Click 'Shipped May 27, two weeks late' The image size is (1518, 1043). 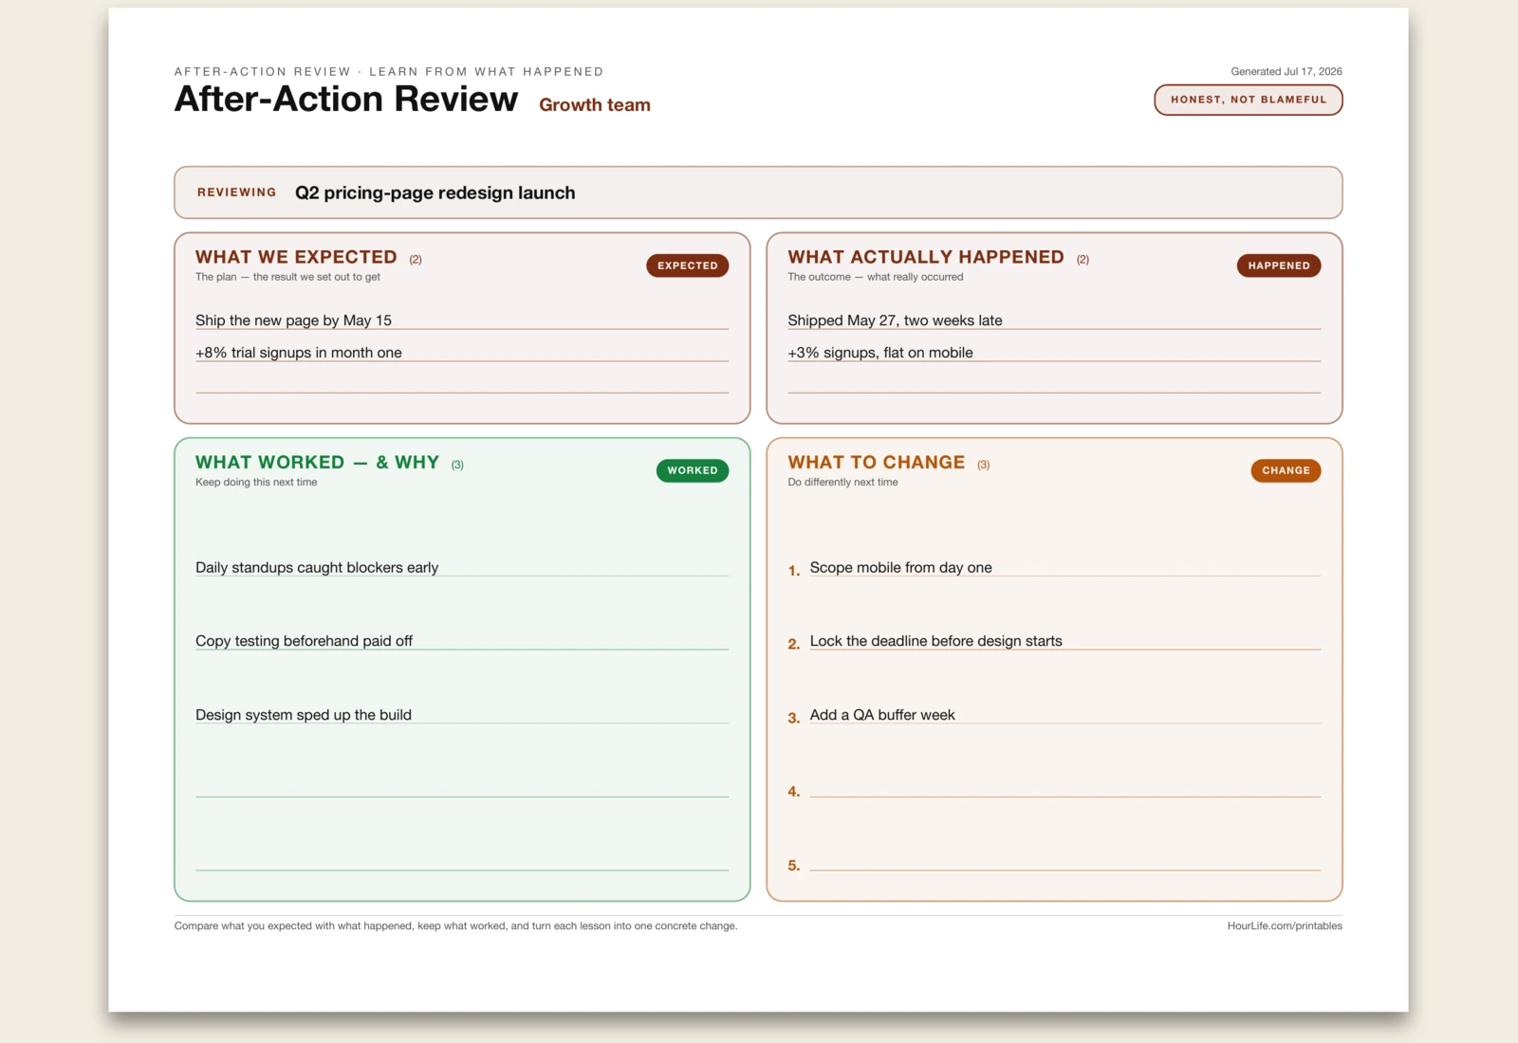coord(895,320)
